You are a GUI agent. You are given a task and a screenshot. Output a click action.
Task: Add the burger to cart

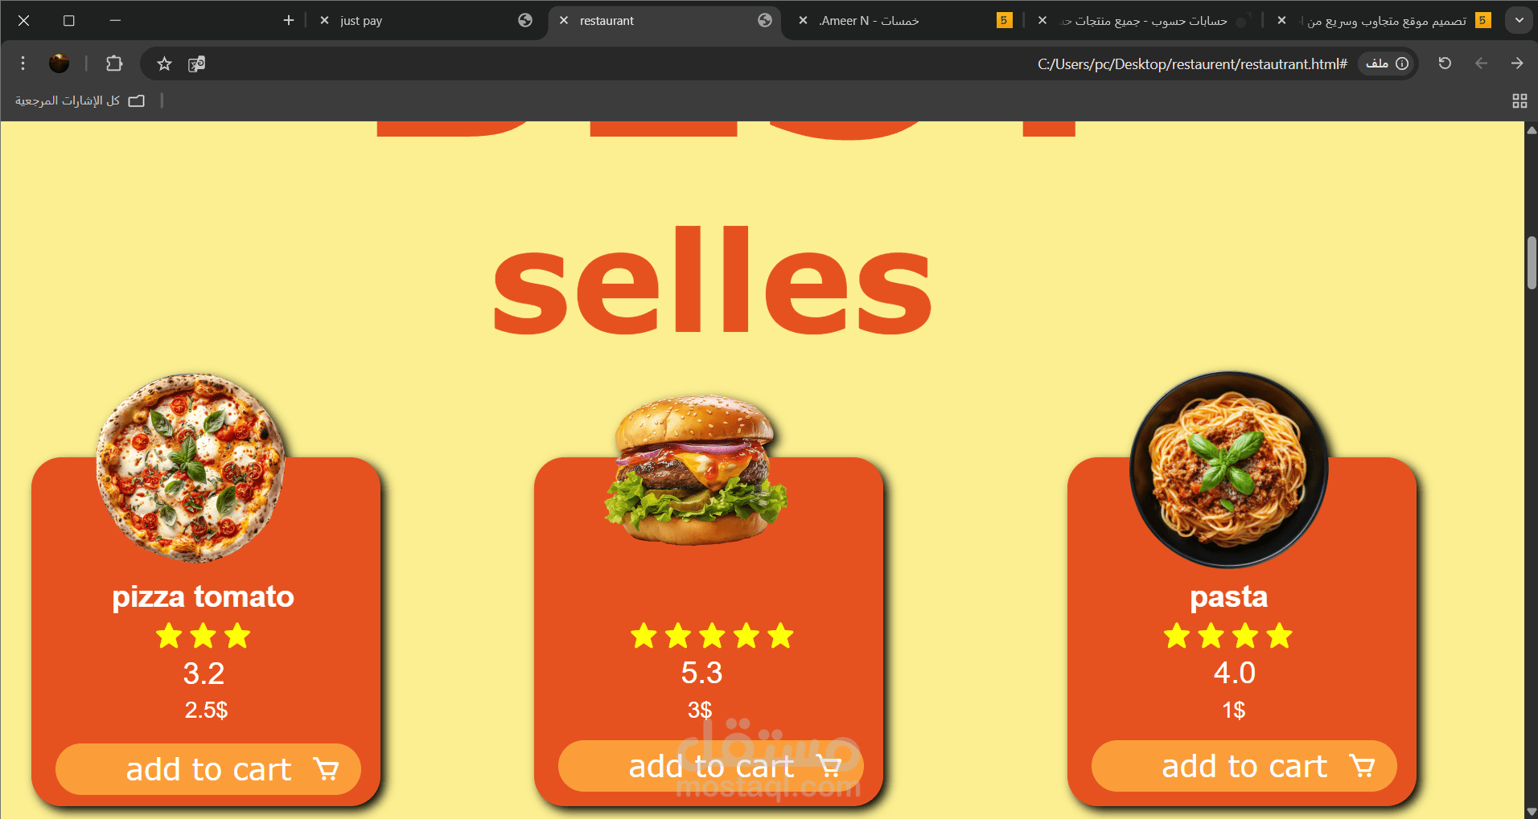pos(711,766)
